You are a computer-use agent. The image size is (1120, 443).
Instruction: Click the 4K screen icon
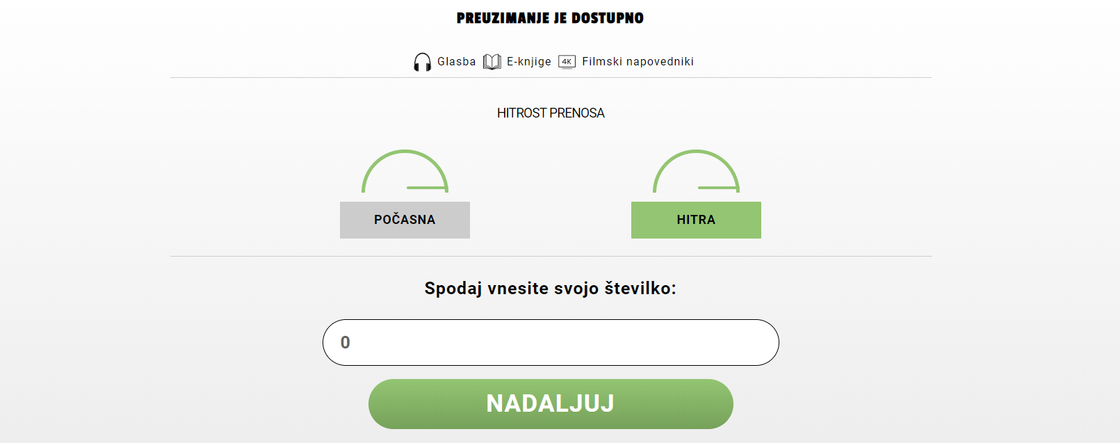pyautogui.click(x=567, y=62)
